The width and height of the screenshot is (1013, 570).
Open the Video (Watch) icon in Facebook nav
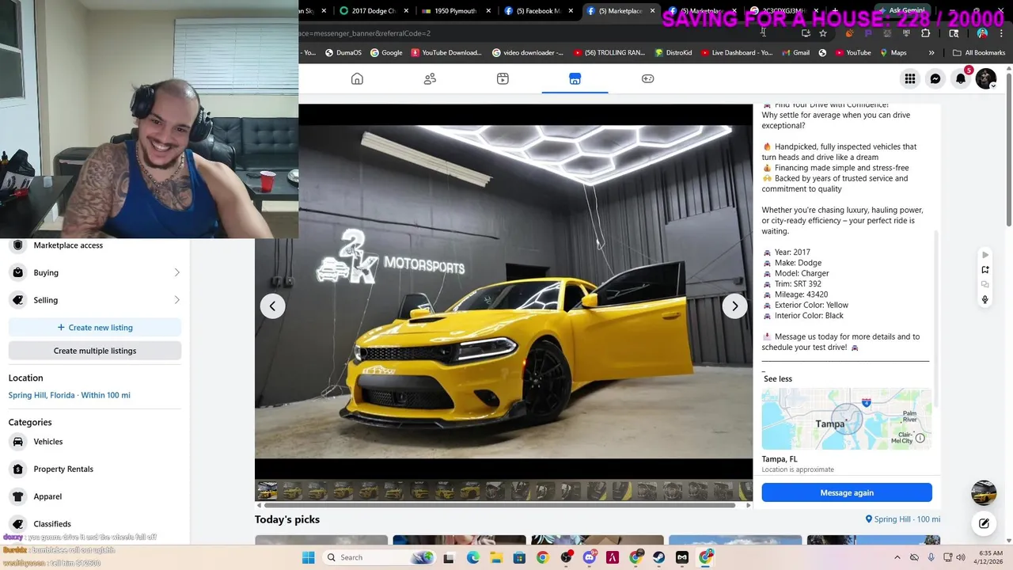pos(503,78)
